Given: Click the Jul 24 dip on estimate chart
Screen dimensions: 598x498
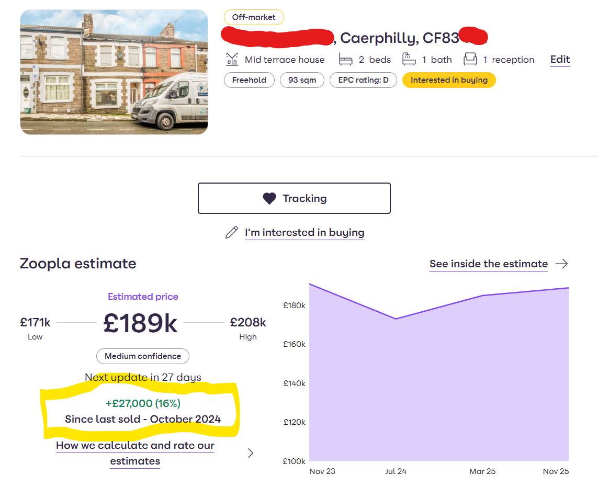Looking at the screenshot, I should 396,319.
